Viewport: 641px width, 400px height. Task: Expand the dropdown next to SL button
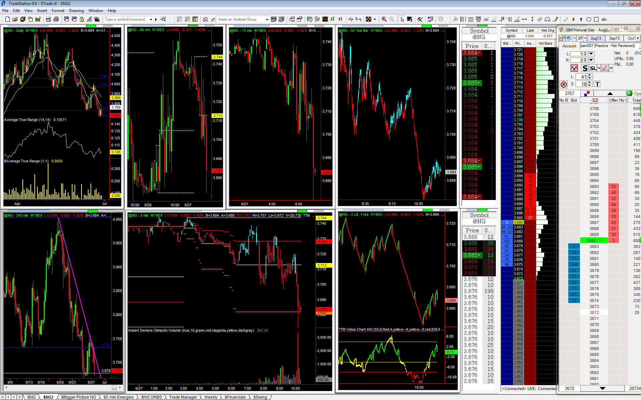click(599, 68)
